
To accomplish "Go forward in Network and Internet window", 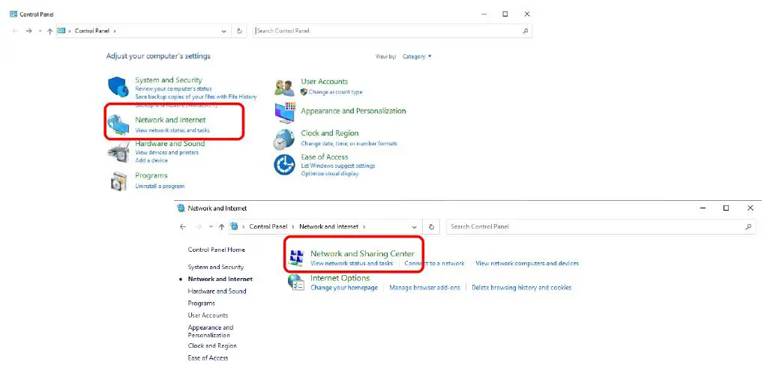I will pyautogui.click(x=198, y=226).
